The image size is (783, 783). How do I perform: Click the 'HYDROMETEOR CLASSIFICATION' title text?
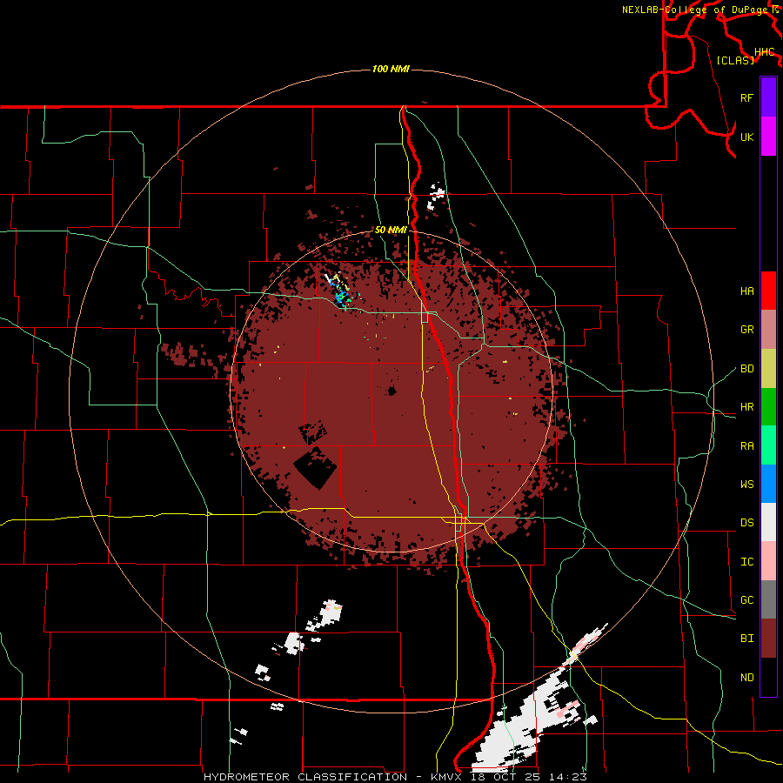pyautogui.click(x=305, y=777)
